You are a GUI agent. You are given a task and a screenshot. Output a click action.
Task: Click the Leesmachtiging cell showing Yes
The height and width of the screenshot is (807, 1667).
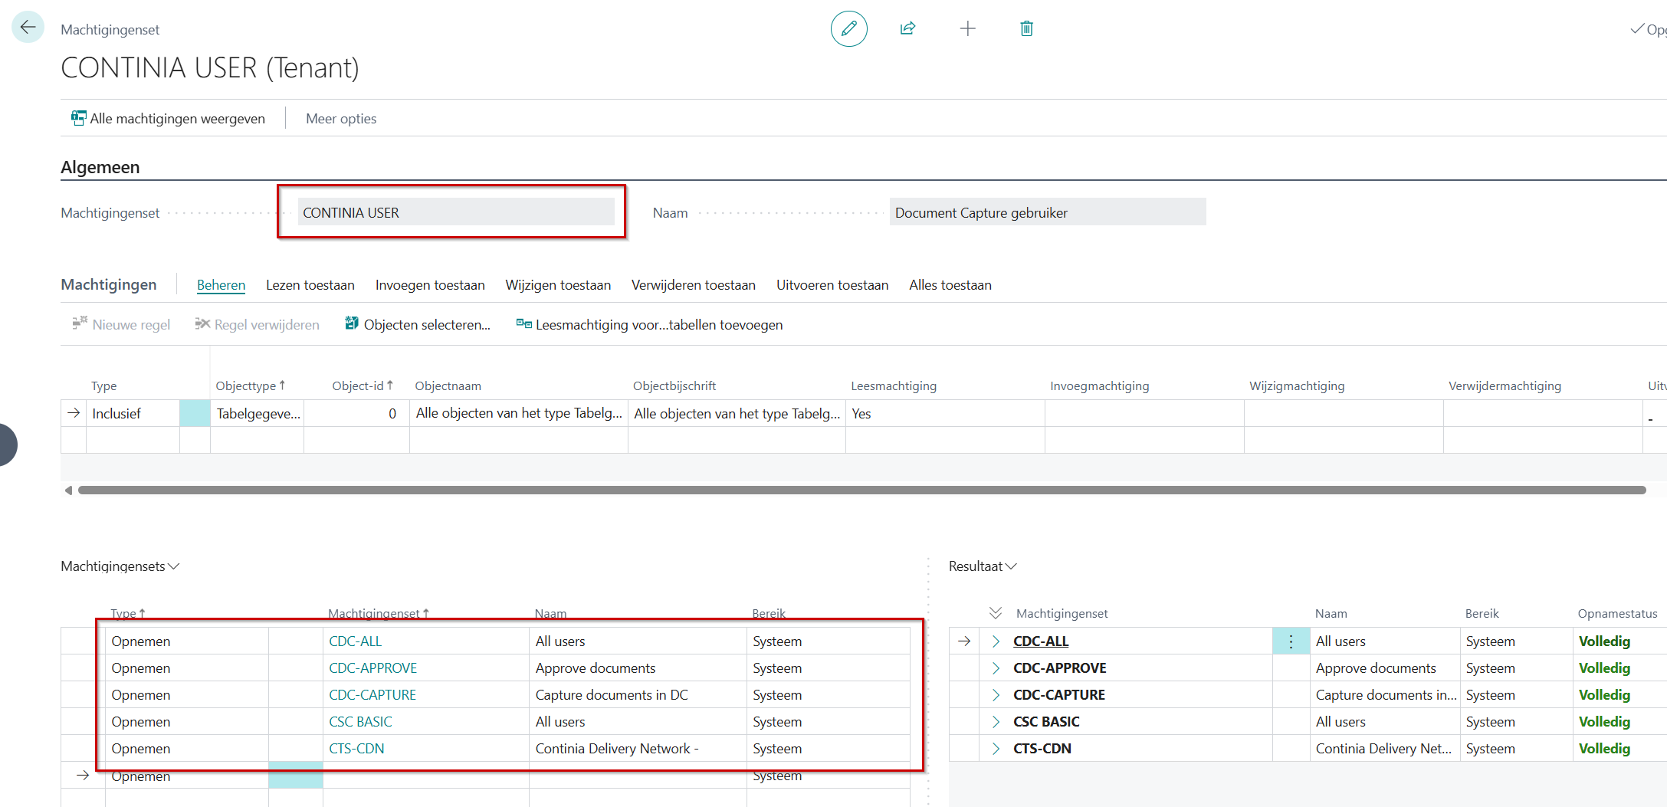tap(945, 414)
